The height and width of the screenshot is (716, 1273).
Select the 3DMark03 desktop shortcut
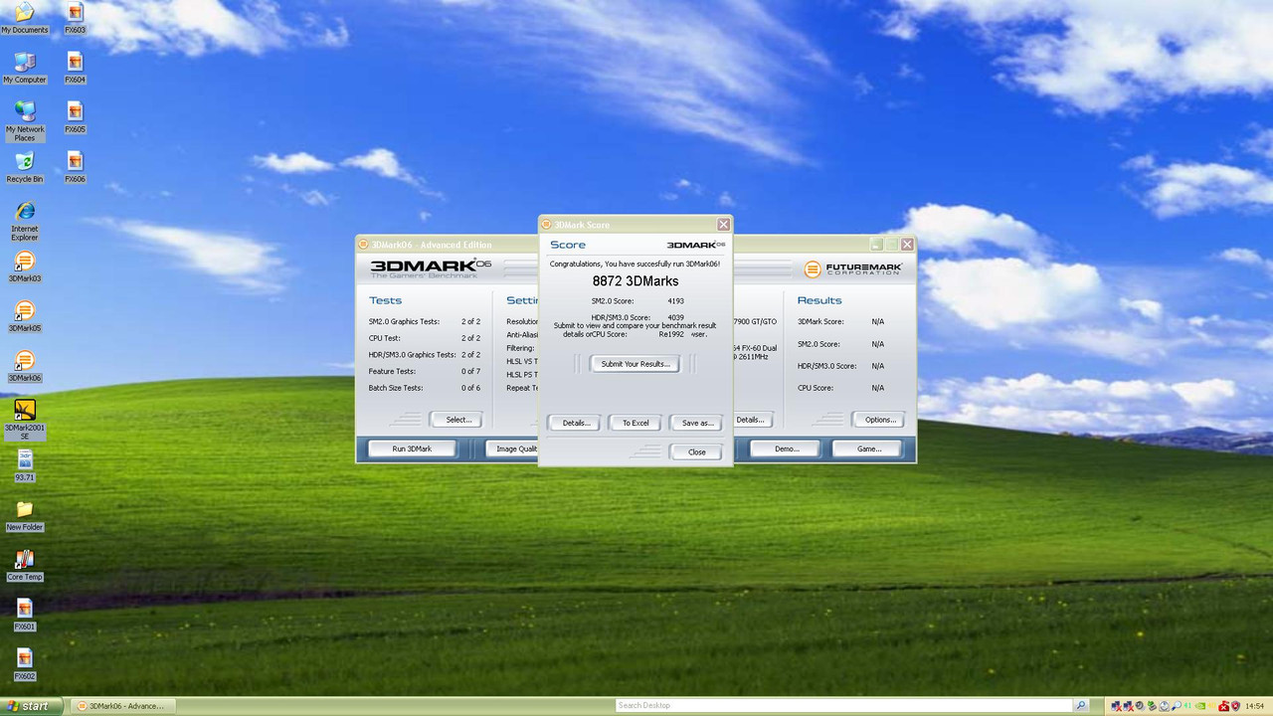(x=25, y=267)
